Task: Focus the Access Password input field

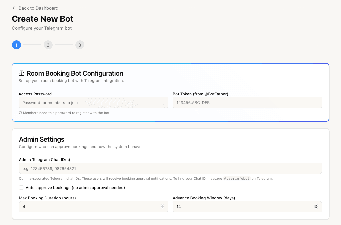Action: pyautogui.click(x=94, y=103)
